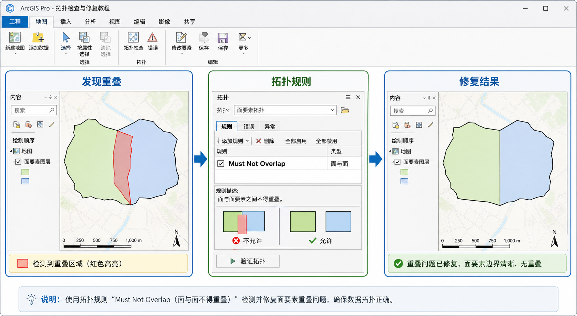Click the folder browse icon next to 拓扑
This screenshot has width=577, height=316.
point(345,110)
